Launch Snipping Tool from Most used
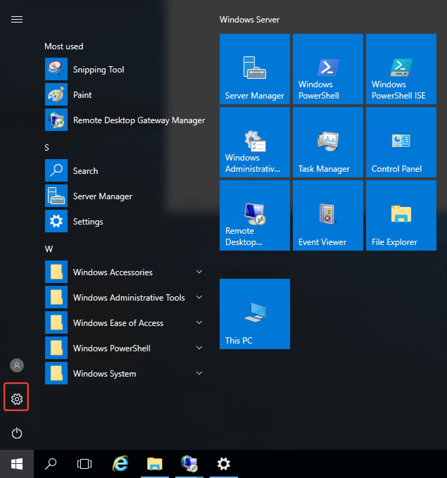Image resolution: width=447 pixels, height=478 pixels. [x=98, y=69]
